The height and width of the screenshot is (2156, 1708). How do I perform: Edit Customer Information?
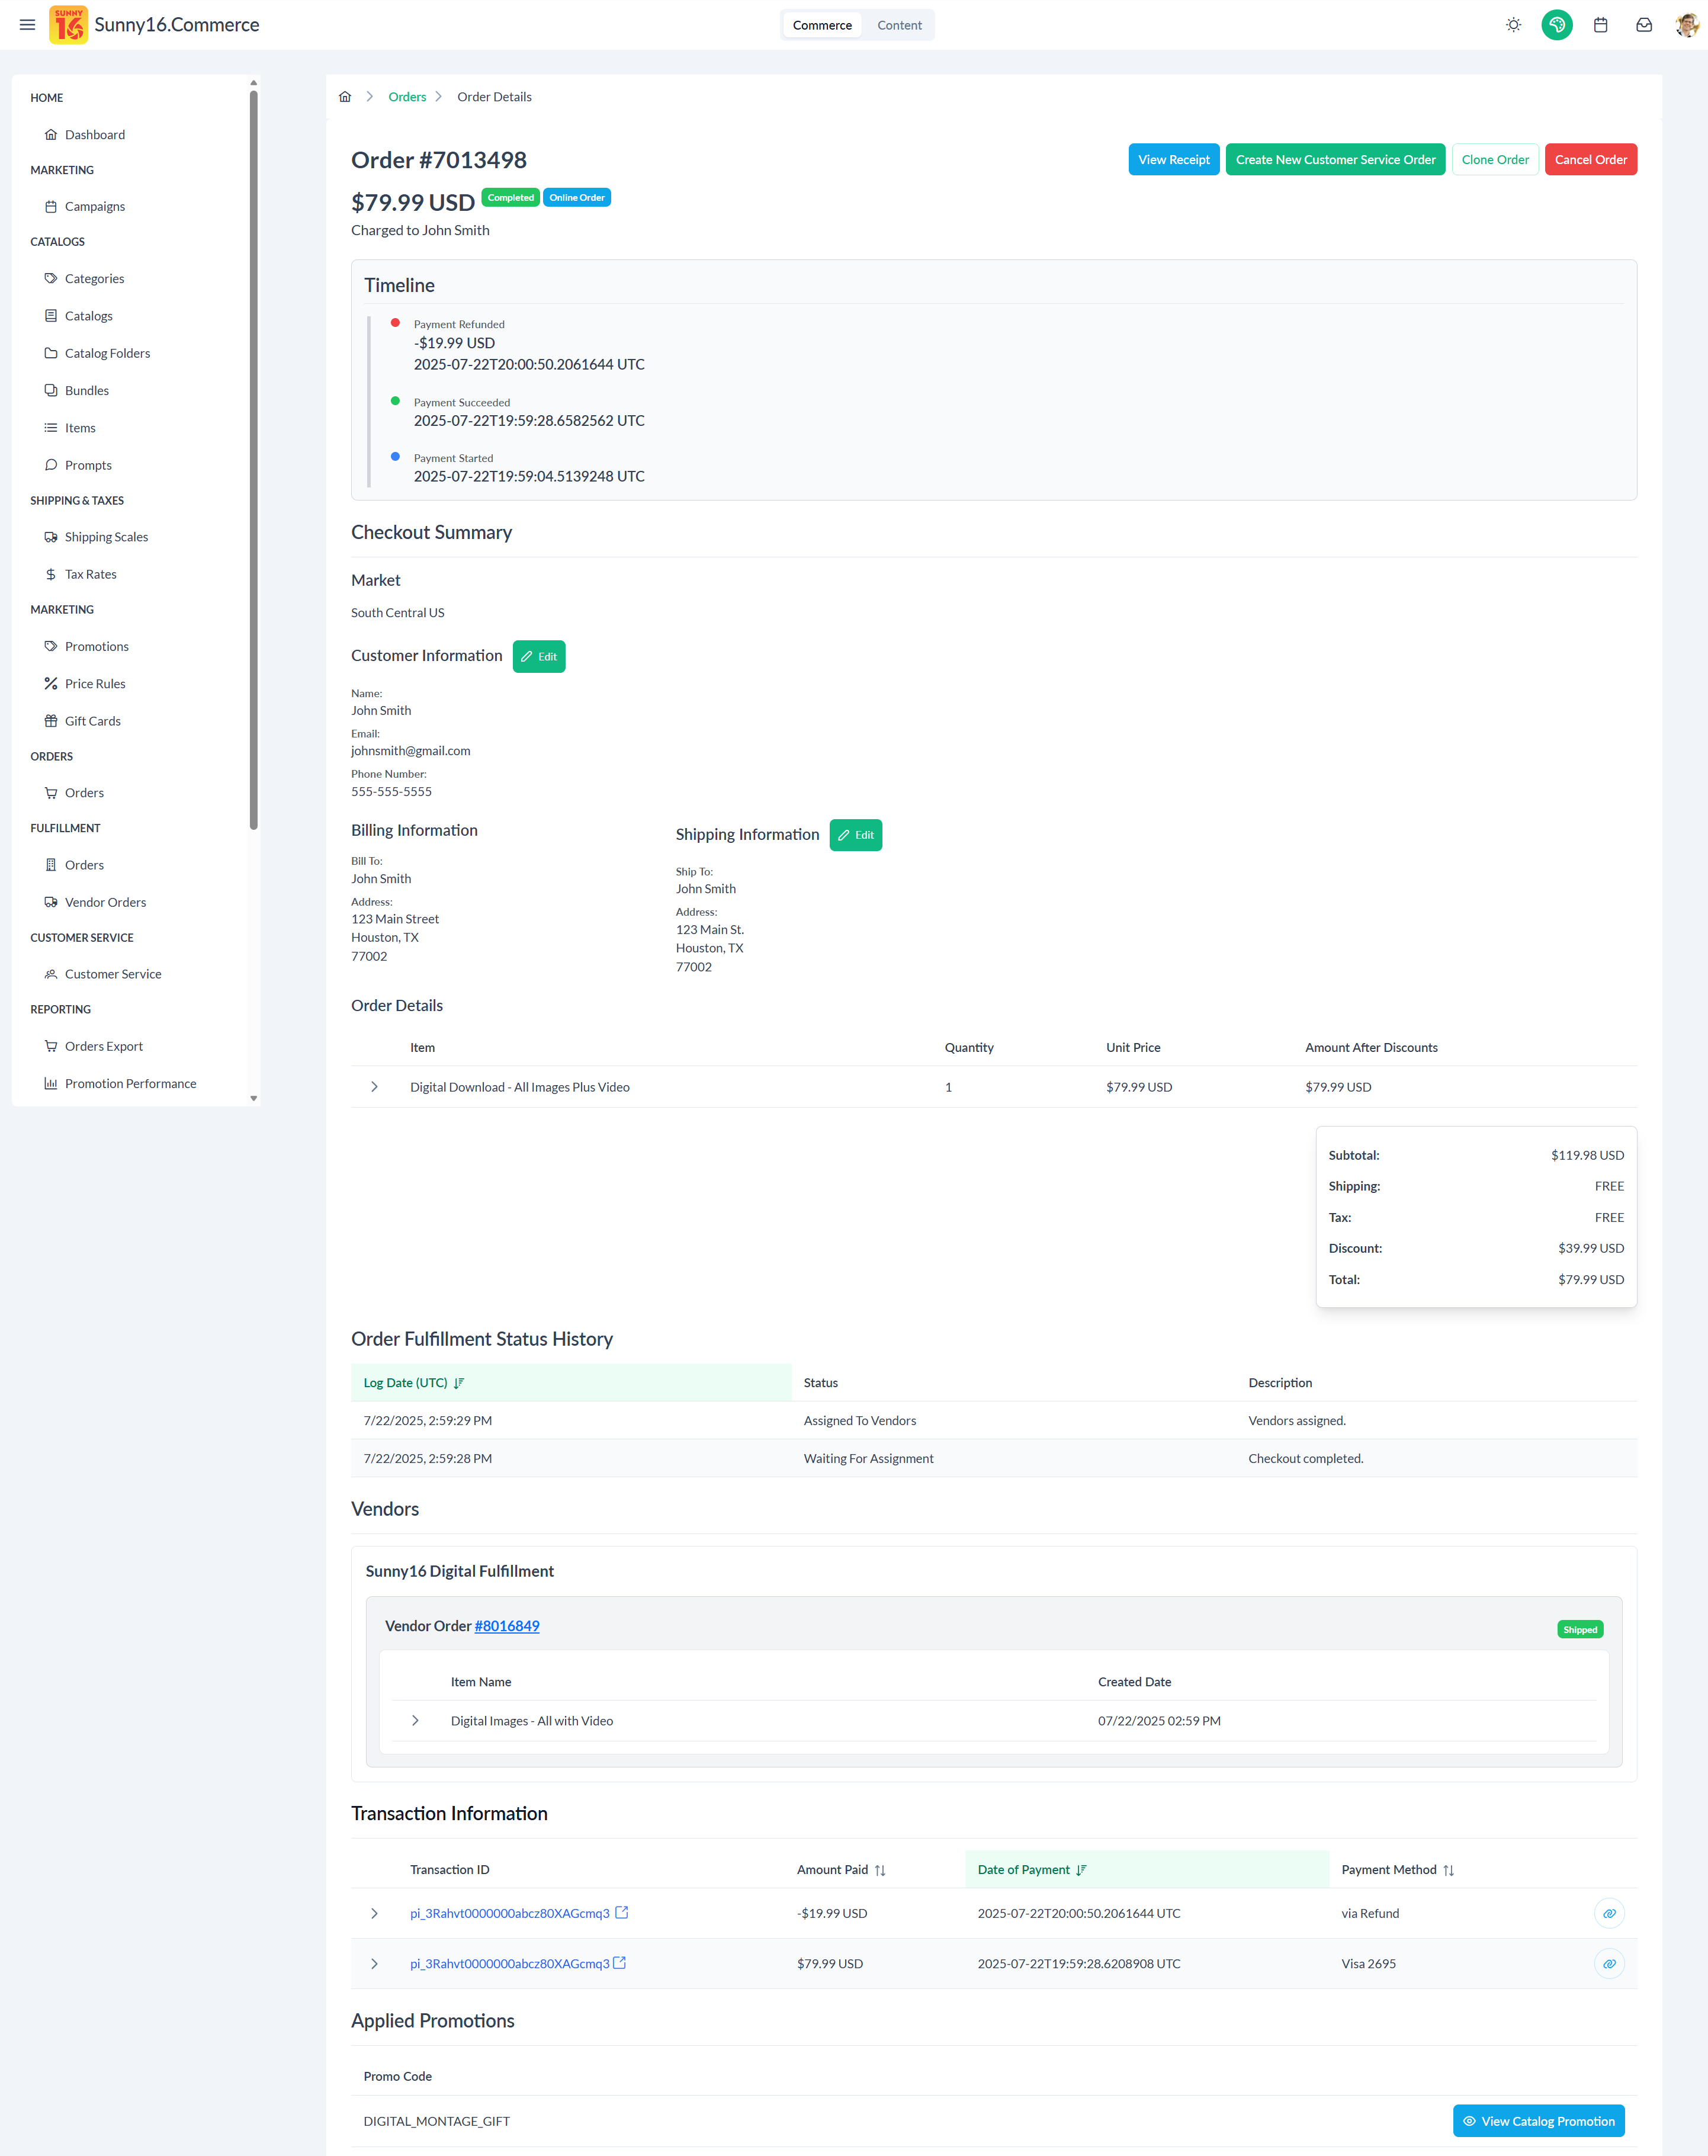click(x=539, y=656)
